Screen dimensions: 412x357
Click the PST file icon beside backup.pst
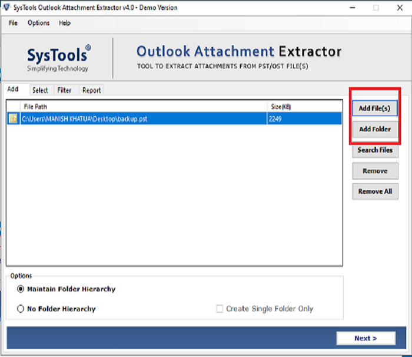coord(13,118)
